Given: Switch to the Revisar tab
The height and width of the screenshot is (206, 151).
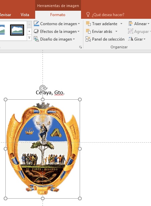Looking at the screenshot, I should (x=5, y=14).
